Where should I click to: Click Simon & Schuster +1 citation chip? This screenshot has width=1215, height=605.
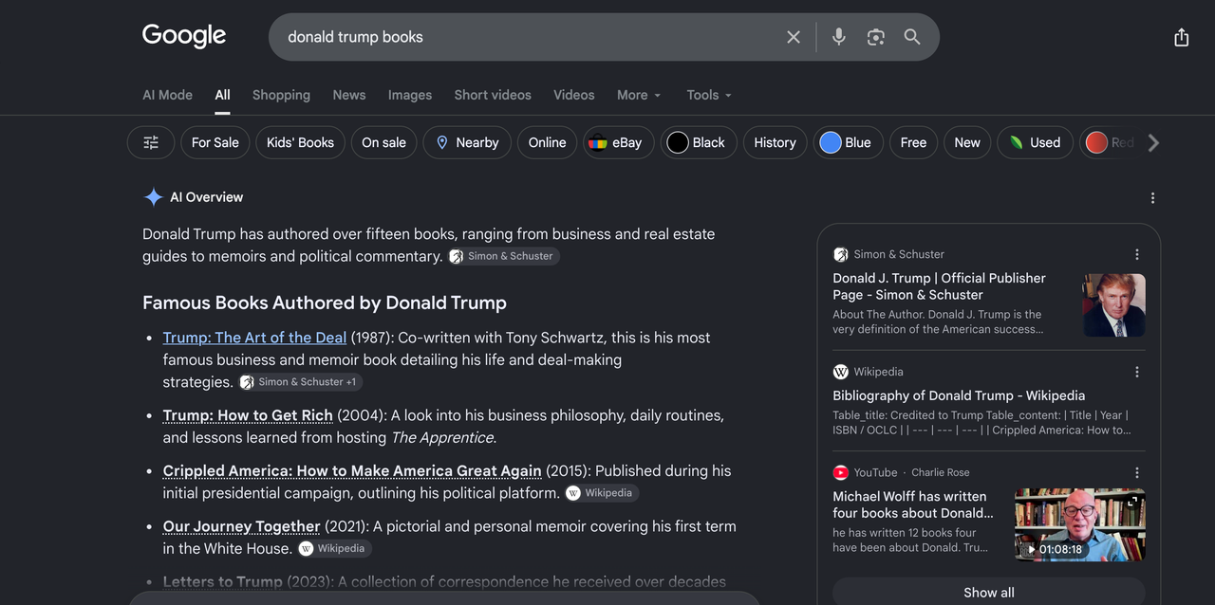coord(300,382)
